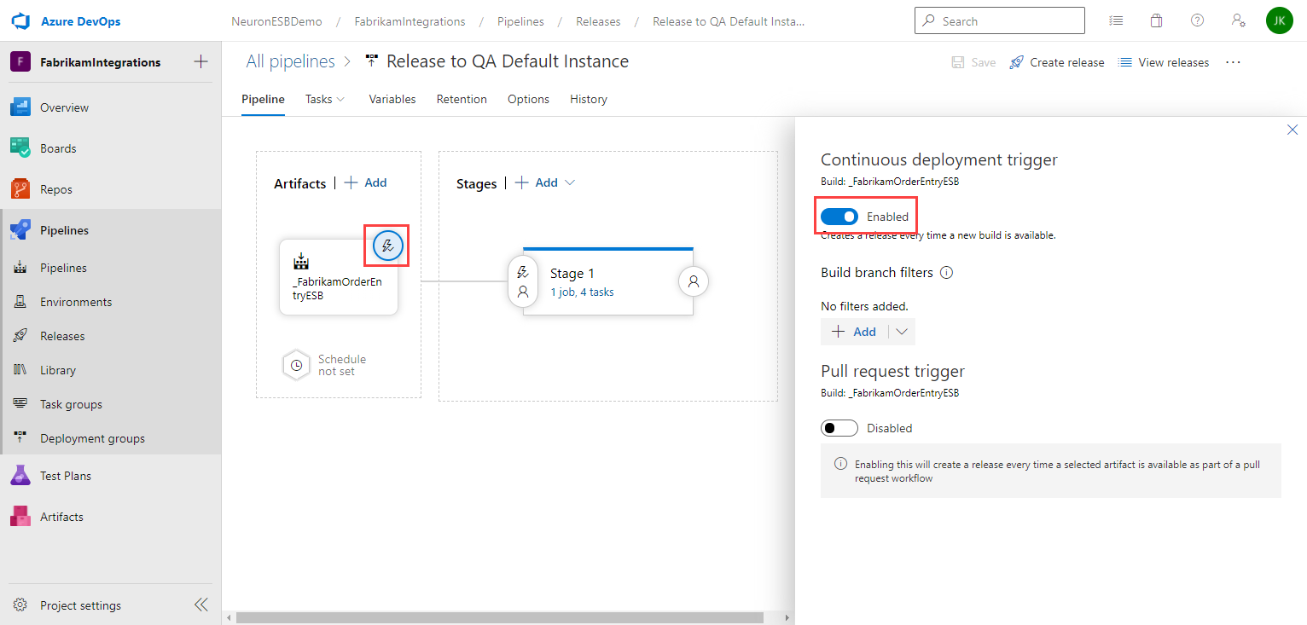The height and width of the screenshot is (625, 1307).
Task: Open the JK user avatar menu
Action: (x=1279, y=20)
